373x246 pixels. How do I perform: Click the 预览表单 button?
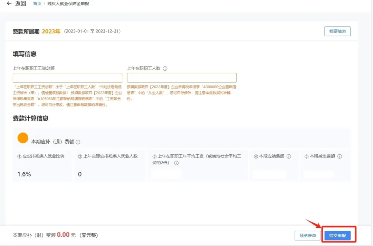307,235
